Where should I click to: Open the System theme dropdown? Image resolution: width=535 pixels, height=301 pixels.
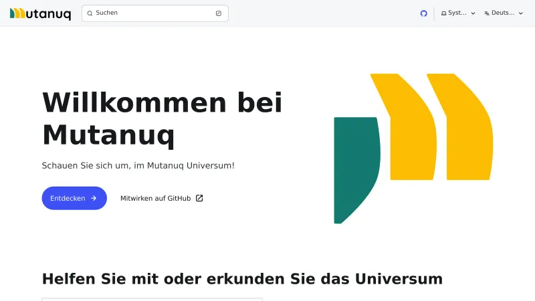458,13
